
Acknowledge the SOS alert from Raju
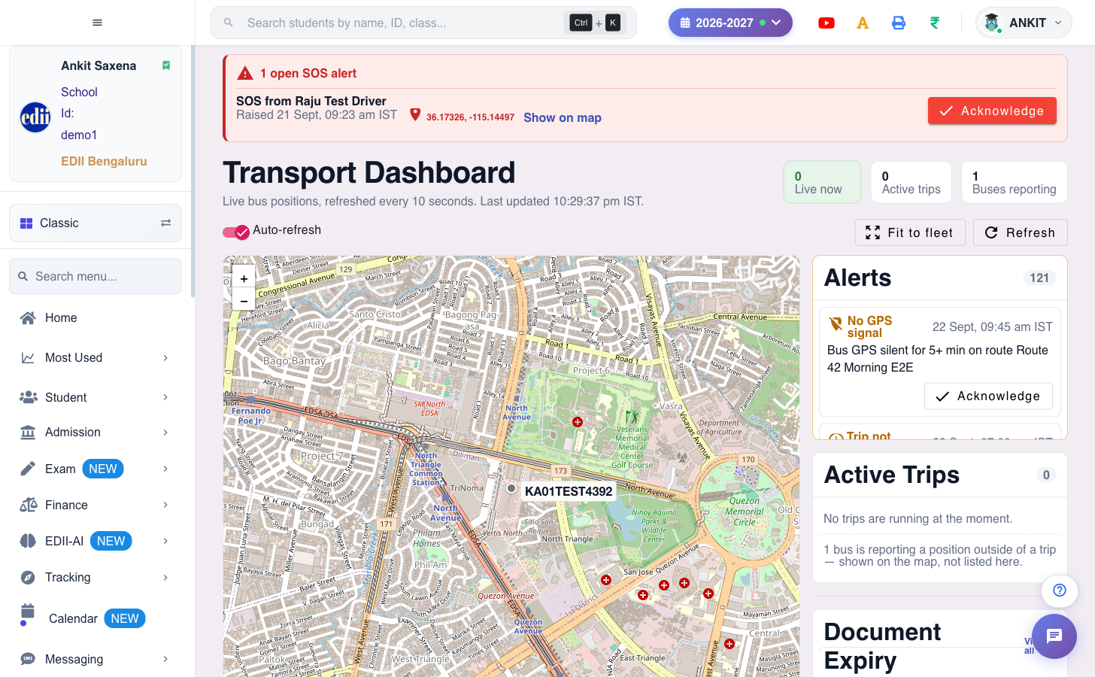click(x=992, y=111)
